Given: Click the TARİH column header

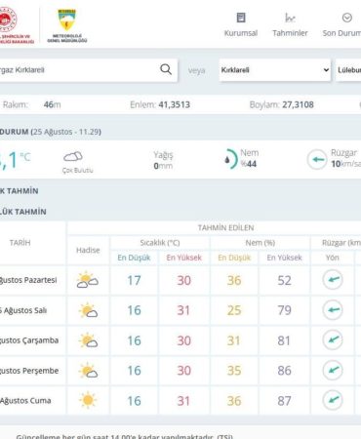Looking at the screenshot, I should (x=20, y=243).
